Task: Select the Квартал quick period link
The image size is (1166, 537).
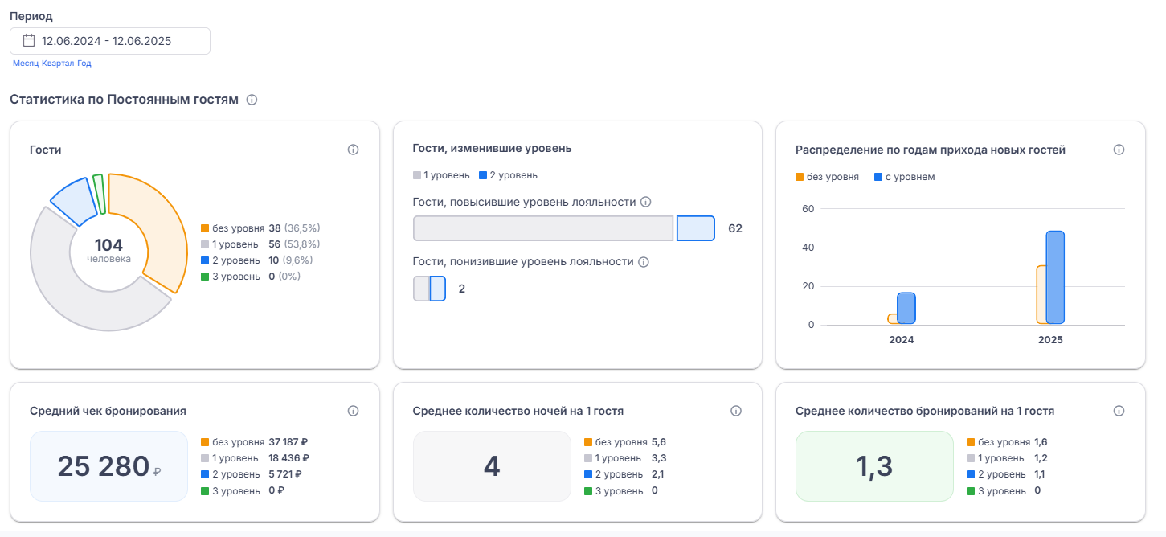Action: pyautogui.click(x=58, y=64)
